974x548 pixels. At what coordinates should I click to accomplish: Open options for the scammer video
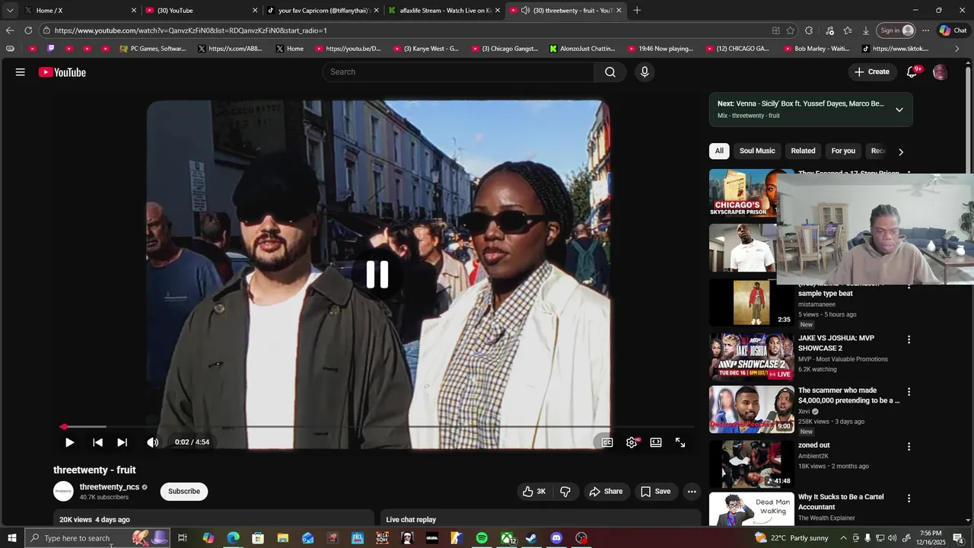(909, 392)
